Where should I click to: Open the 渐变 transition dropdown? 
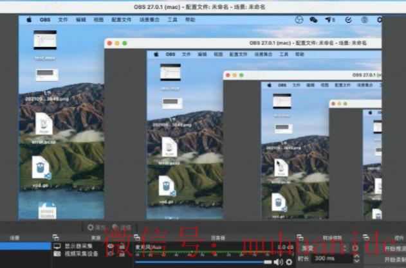tap(324, 248)
